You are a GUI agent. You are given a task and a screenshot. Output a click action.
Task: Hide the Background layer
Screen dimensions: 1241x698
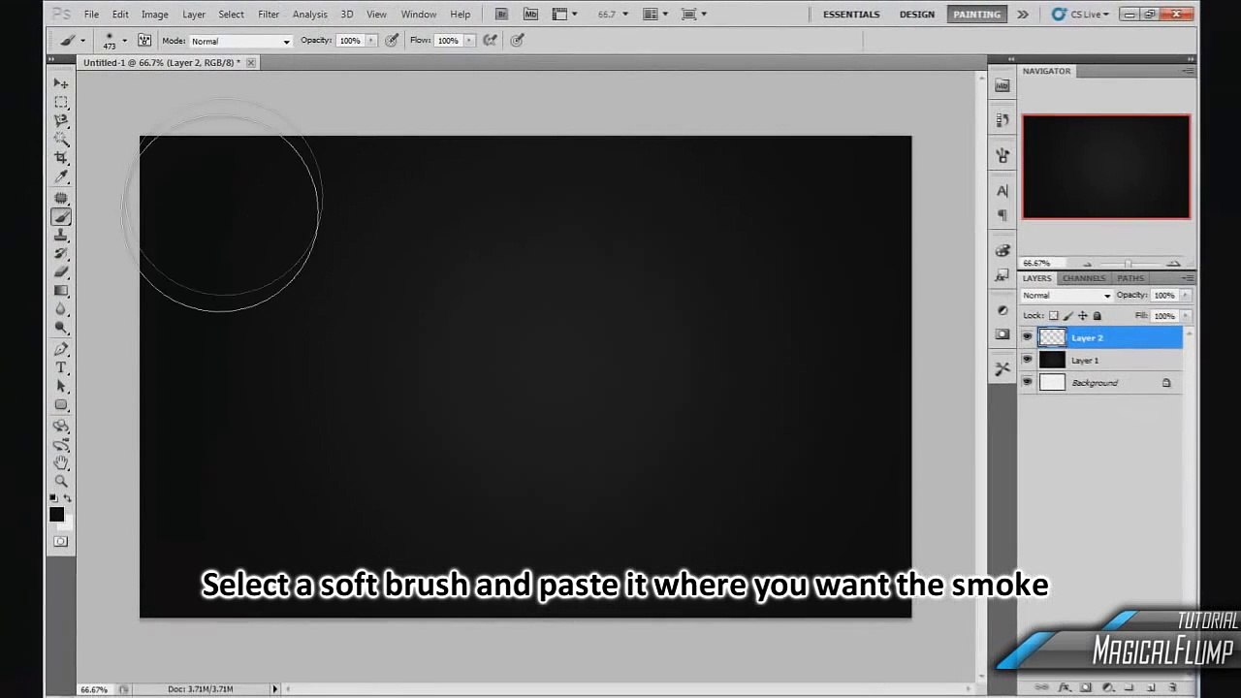[1028, 382]
